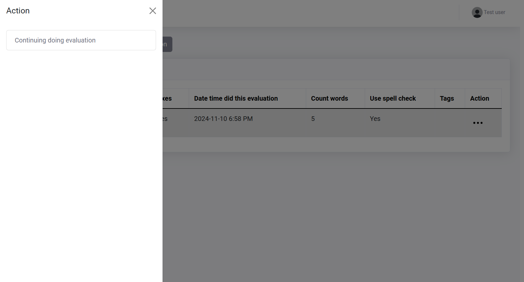Select Continuing doing evaluation option
The height and width of the screenshot is (282, 524).
pos(81,40)
